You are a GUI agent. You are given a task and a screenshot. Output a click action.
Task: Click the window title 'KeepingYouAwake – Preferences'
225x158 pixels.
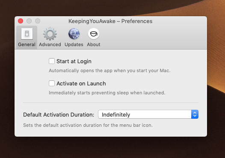pyautogui.click(x=110, y=21)
